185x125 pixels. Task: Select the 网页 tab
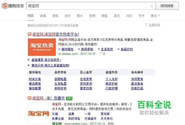pos(31,16)
